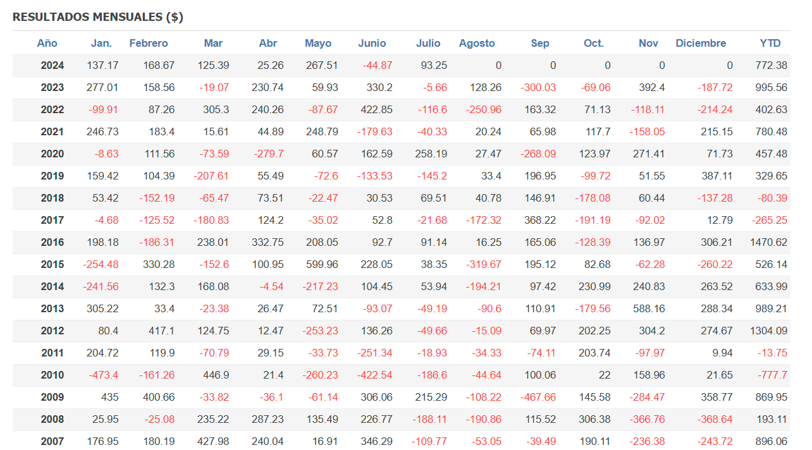Image resolution: width=812 pixels, height=450 pixels.
Task: Select the 'YTD' column header
Action: tap(770, 43)
